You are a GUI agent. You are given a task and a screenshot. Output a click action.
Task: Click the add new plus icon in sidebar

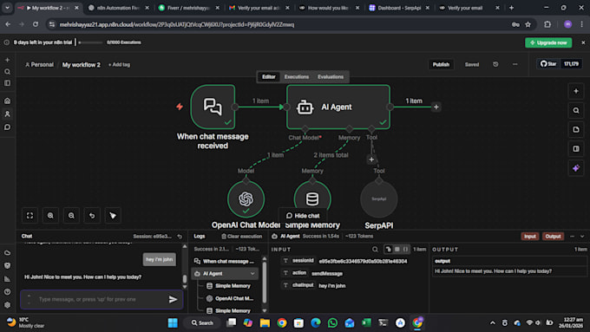pos(7,60)
